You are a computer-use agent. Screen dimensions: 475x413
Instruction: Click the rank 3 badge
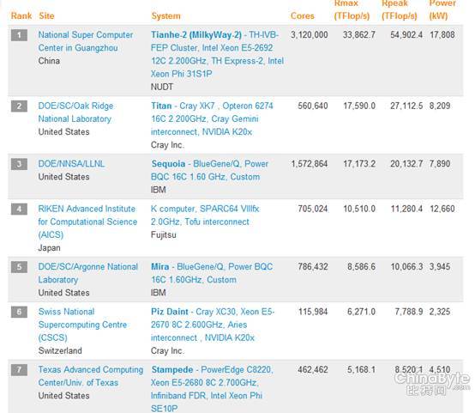pos(19,164)
